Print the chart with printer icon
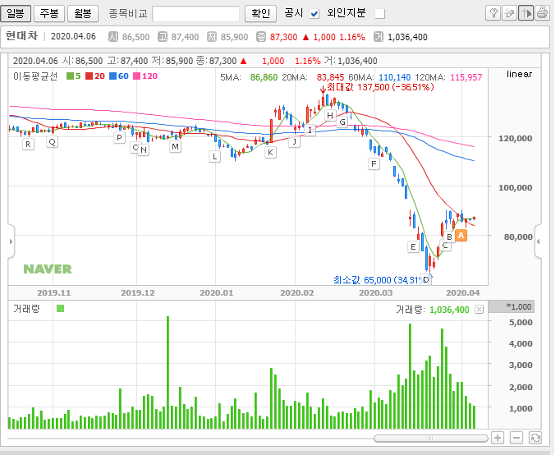 click(542, 13)
